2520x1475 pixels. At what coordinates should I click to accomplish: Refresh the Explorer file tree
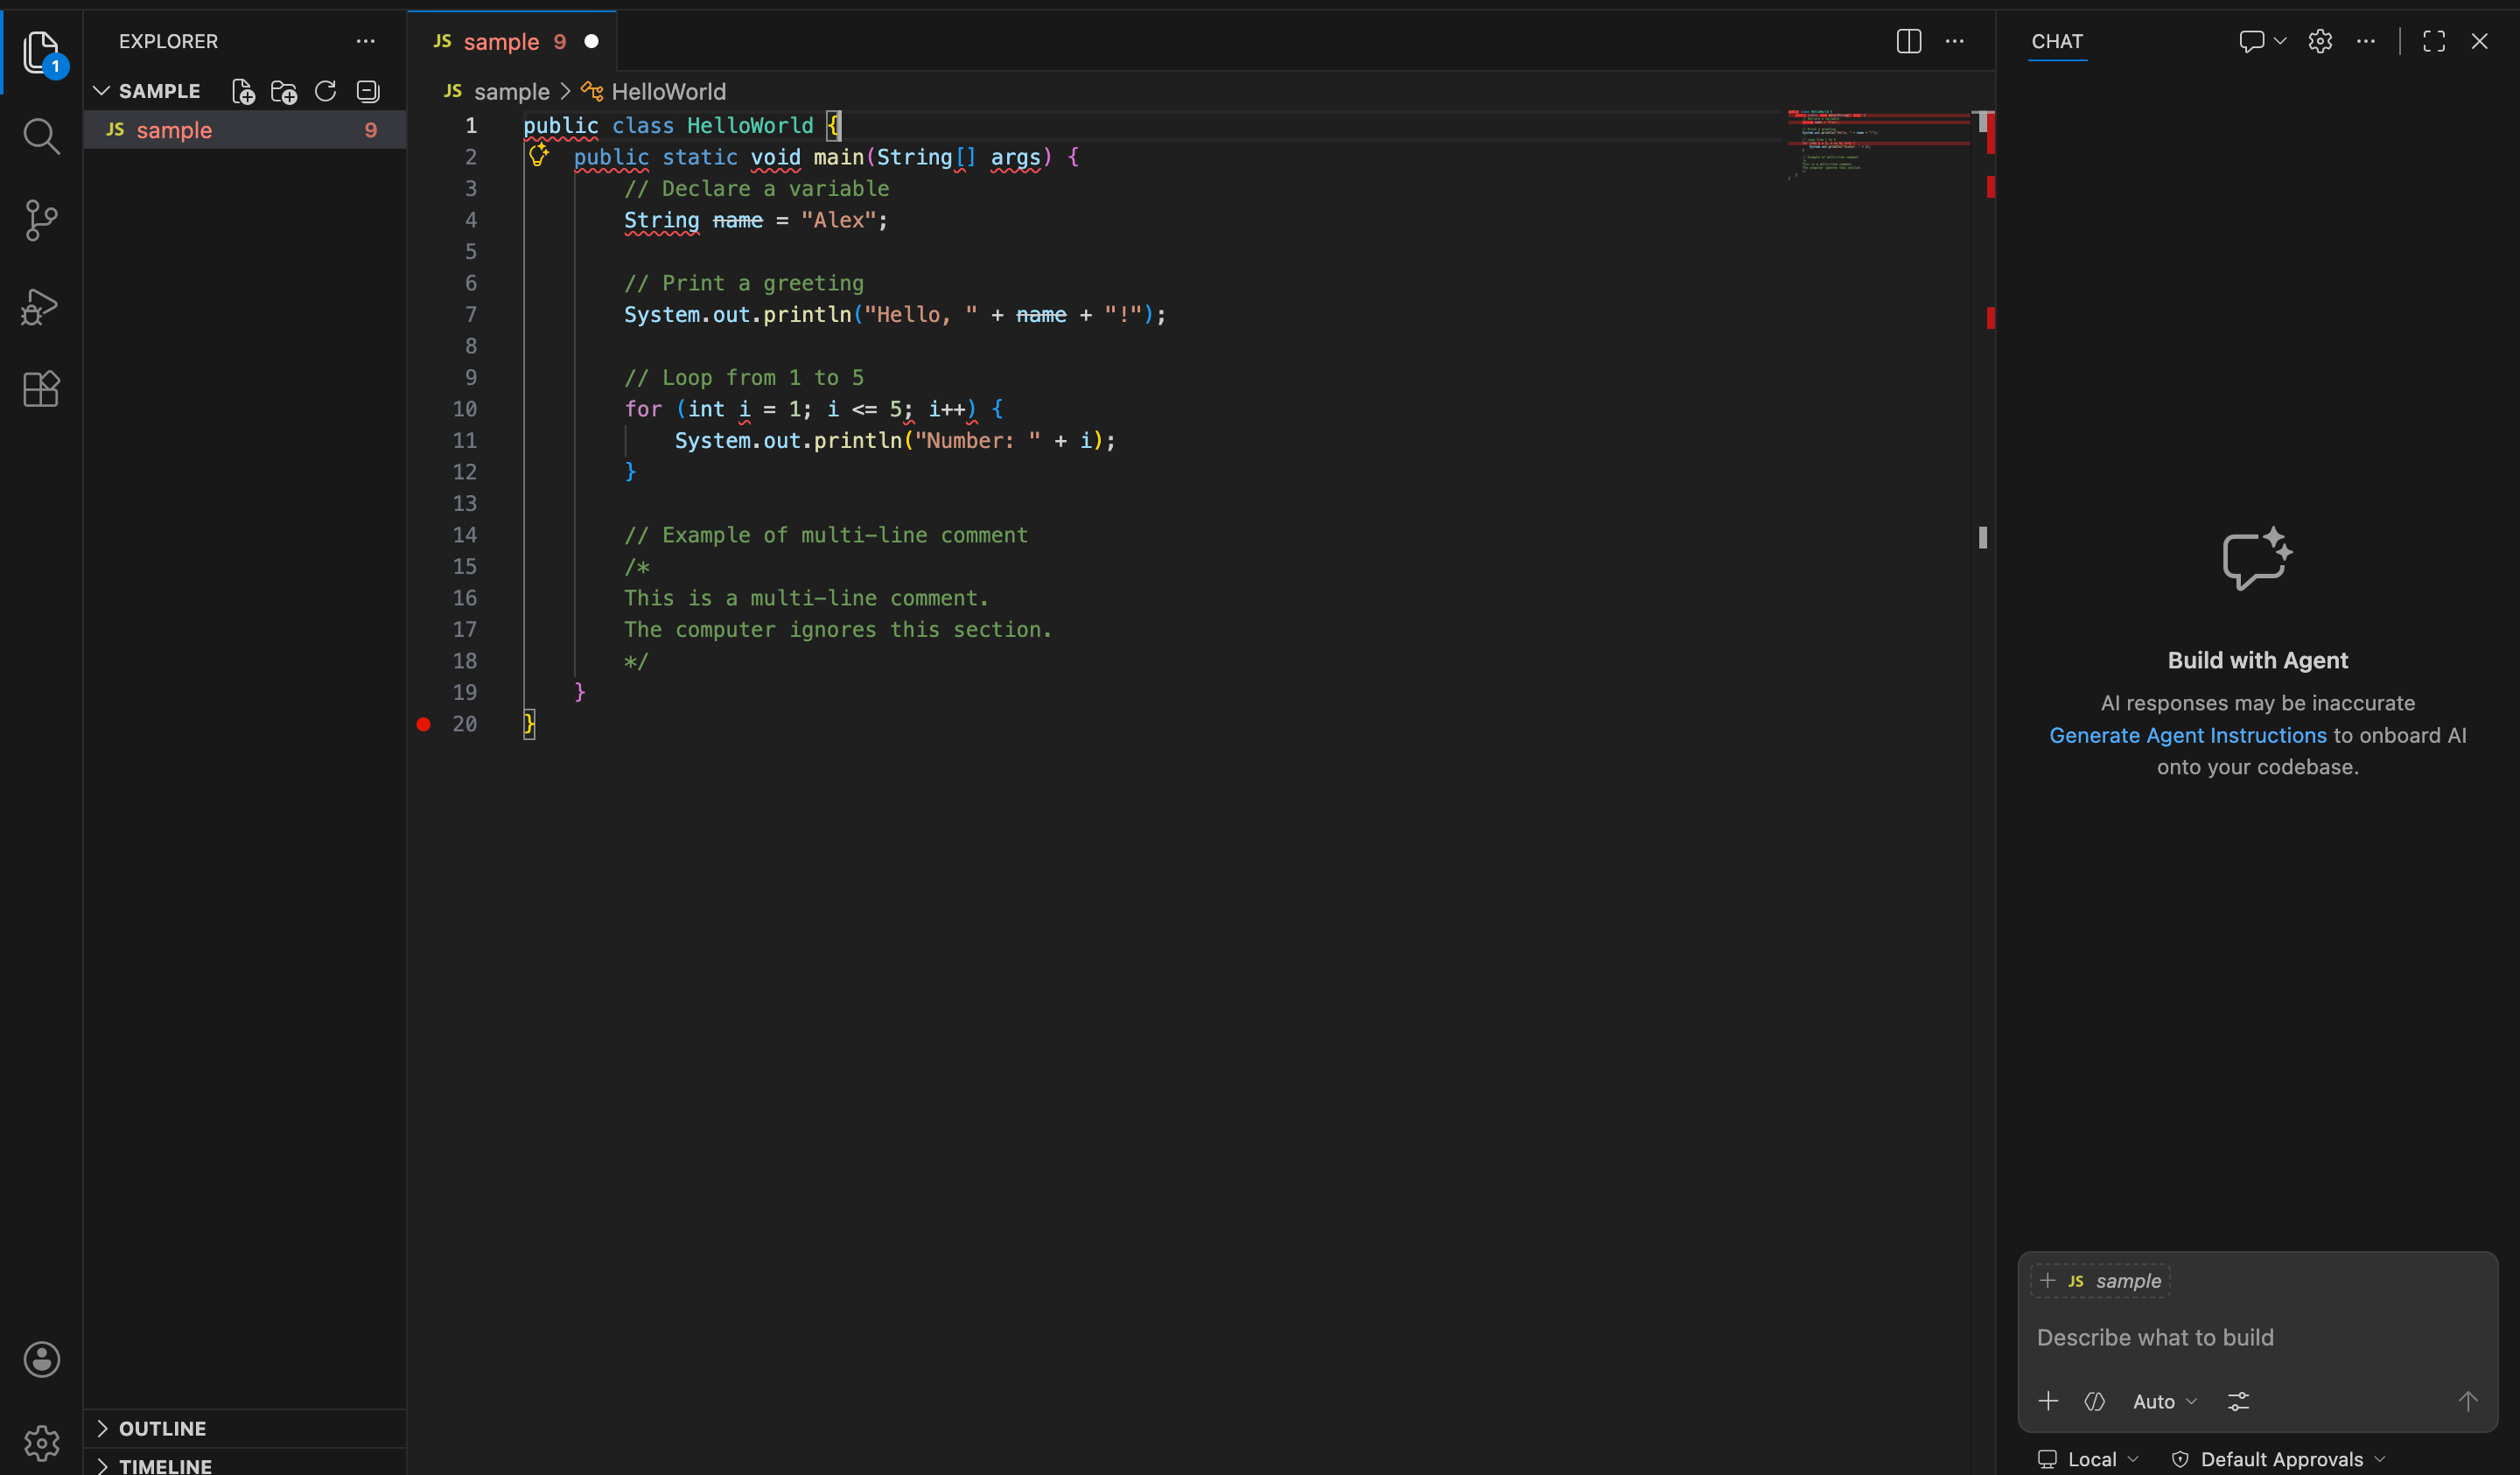pyautogui.click(x=326, y=92)
